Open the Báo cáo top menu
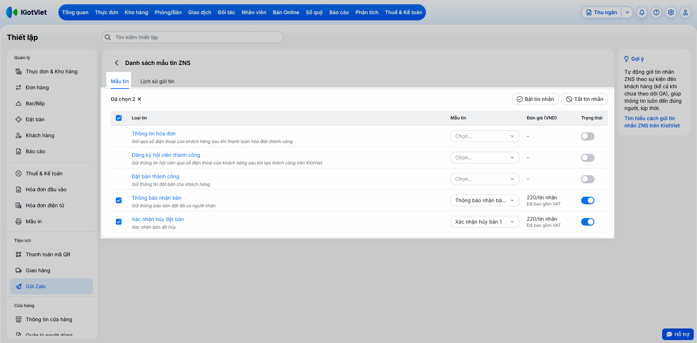 (339, 12)
